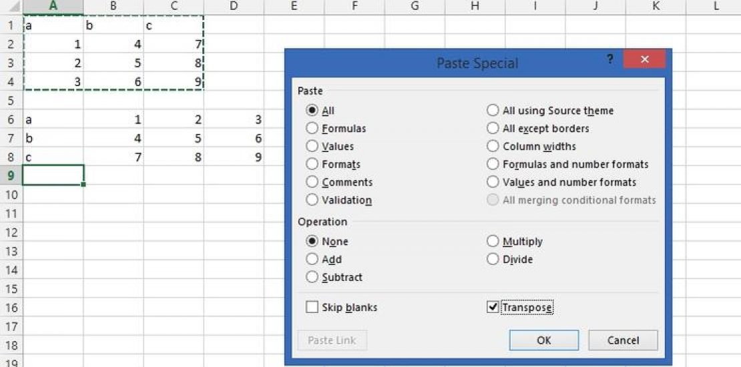
Task: Choose Formulas and number formats
Action: pyautogui.click(x=493, y=164)
